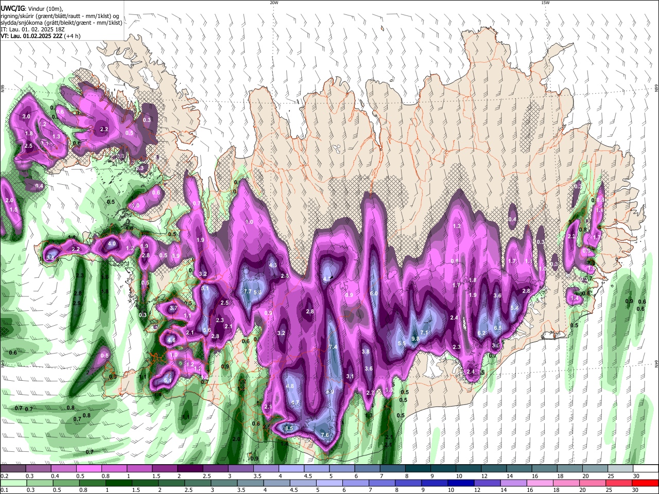Image resolution: width=659 pixels, height=494 pixels.
Task: Select the pale green 0.1 rain legend swatch
Action: (x=13, y=483)
